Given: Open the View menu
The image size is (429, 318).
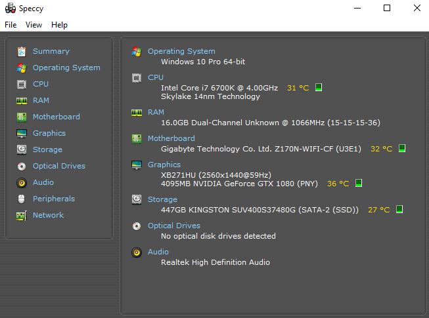Looking at the screenshot, I should click(34, 25).
